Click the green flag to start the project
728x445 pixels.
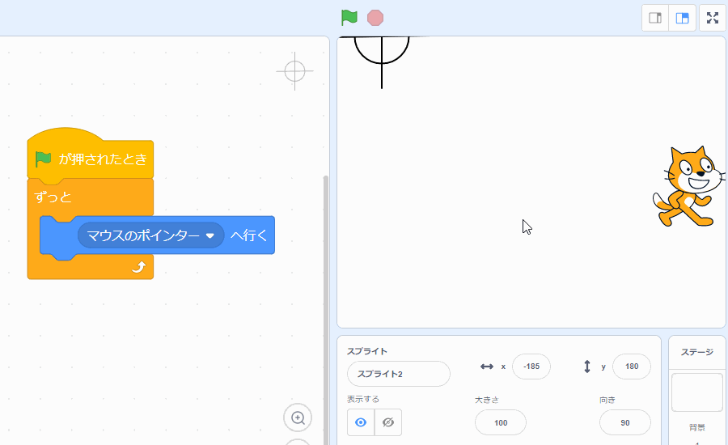[x=349, y=18]
